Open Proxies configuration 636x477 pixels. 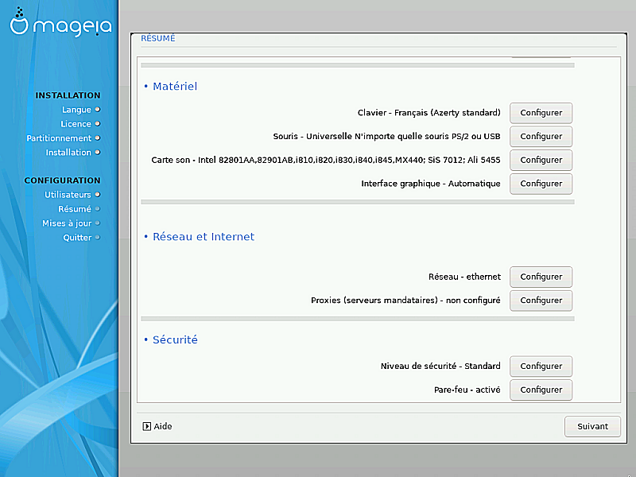(x=541, y=301)
